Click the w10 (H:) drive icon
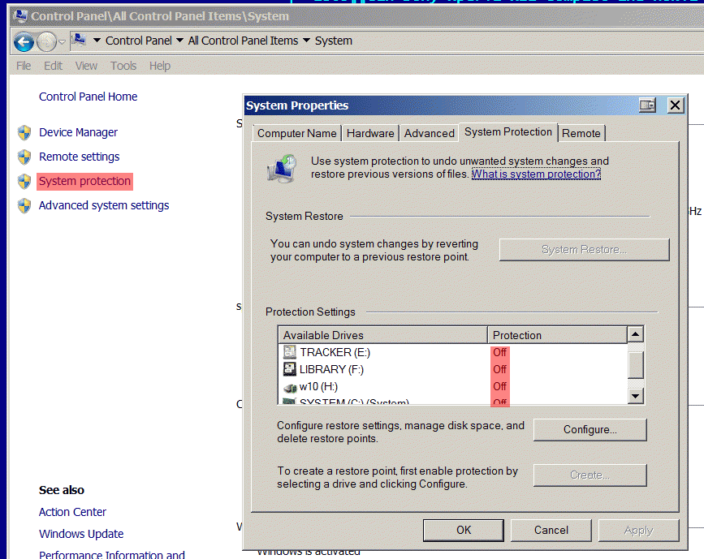 tap(290, 388)
